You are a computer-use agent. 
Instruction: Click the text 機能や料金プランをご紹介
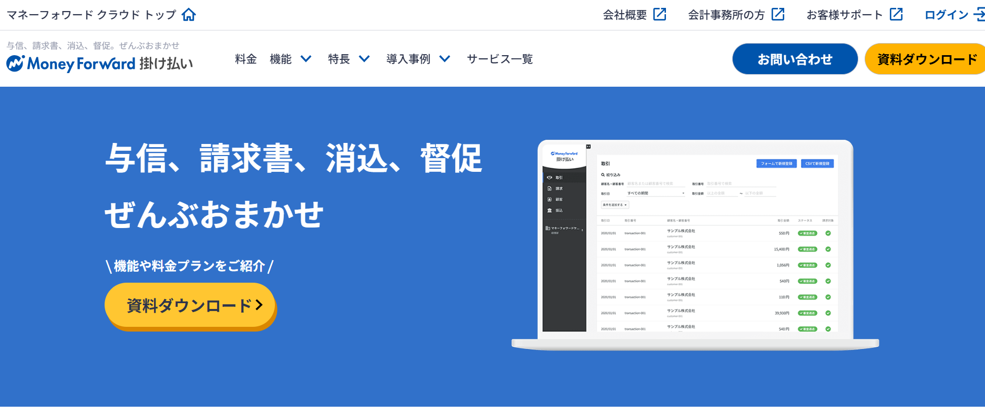click(189, 266)
